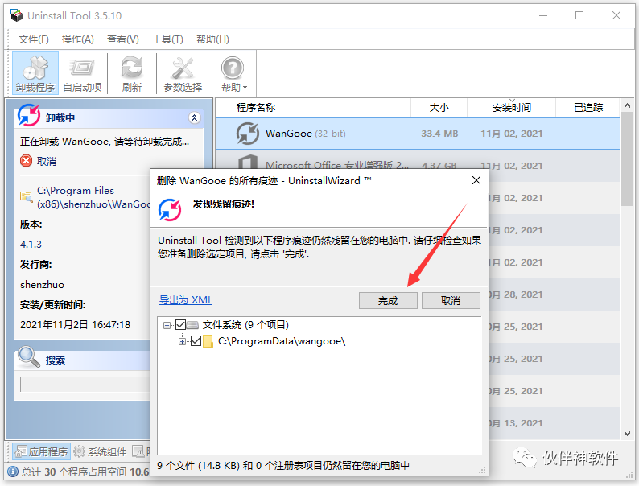Collapse the 文件系统 tree node
This screenshot has height=486, width=639.
167,325
